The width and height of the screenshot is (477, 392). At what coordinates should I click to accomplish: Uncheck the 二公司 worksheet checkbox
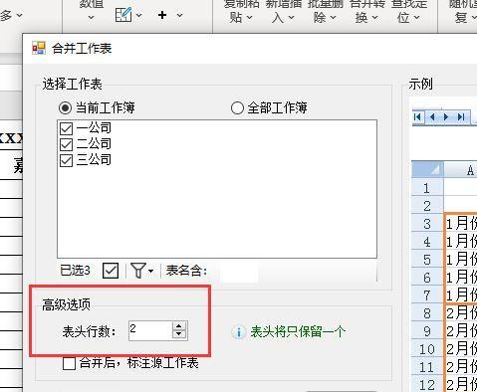pyautogui.click(x=66, y=144)
